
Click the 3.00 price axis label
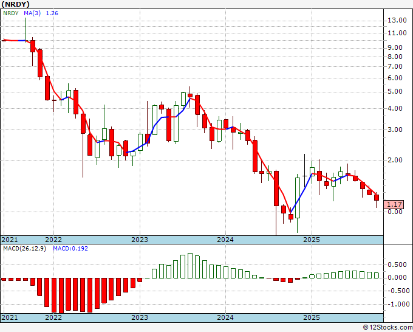click(395, 130)
